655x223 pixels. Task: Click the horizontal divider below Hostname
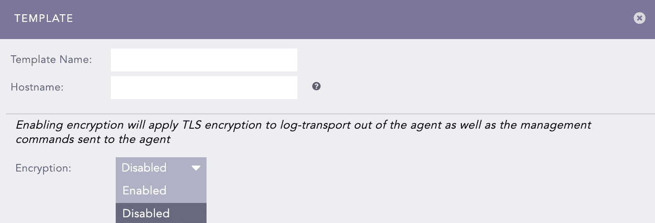click(x=330, y=114)
